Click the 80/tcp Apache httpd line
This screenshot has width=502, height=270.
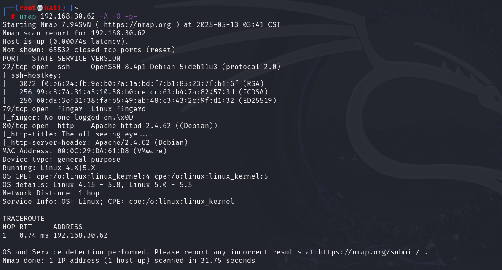click(110, 126)
